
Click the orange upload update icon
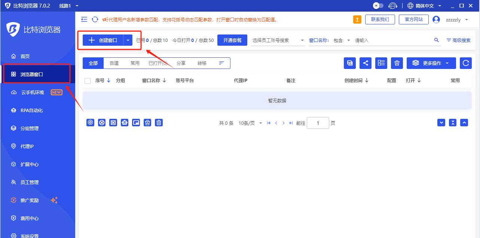[357, 19]
